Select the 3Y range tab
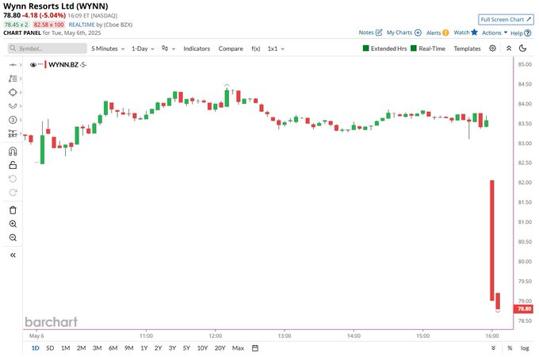The height and width of the screenshot is (357, 539). (172, 348)
